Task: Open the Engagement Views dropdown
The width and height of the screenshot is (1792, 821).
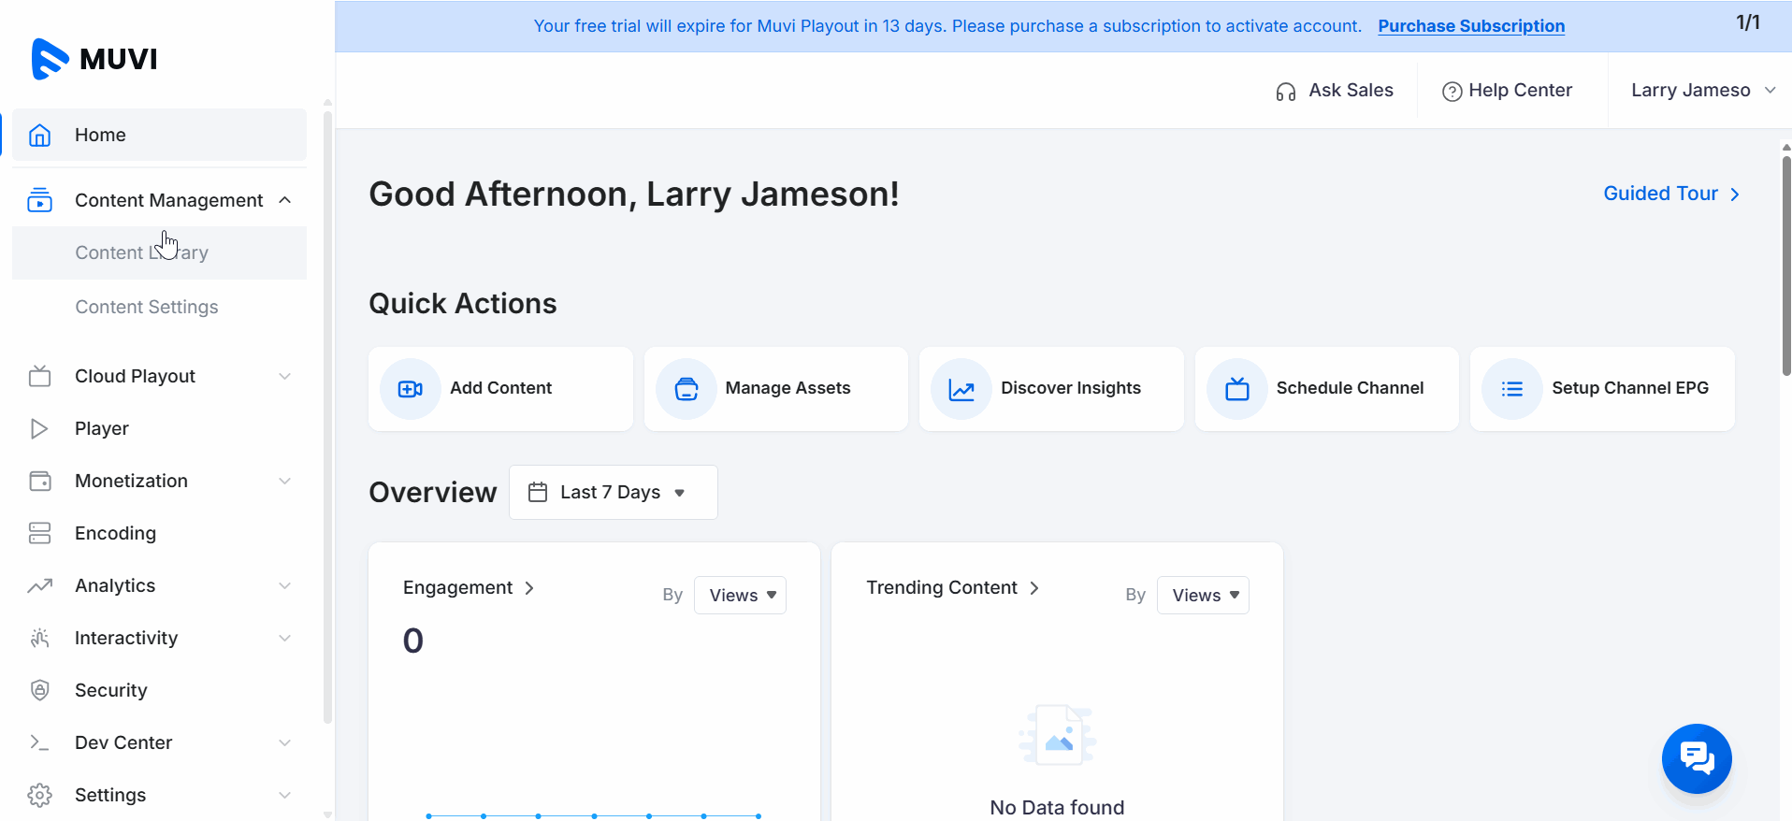Action: [x=740, y=596]
